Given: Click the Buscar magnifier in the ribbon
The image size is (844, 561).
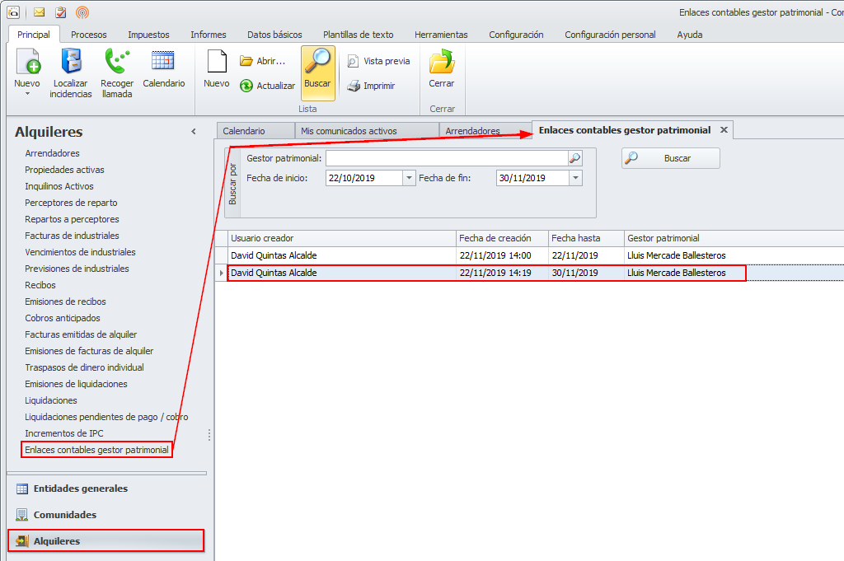Looking at the screenshot, I should (317, 63).
